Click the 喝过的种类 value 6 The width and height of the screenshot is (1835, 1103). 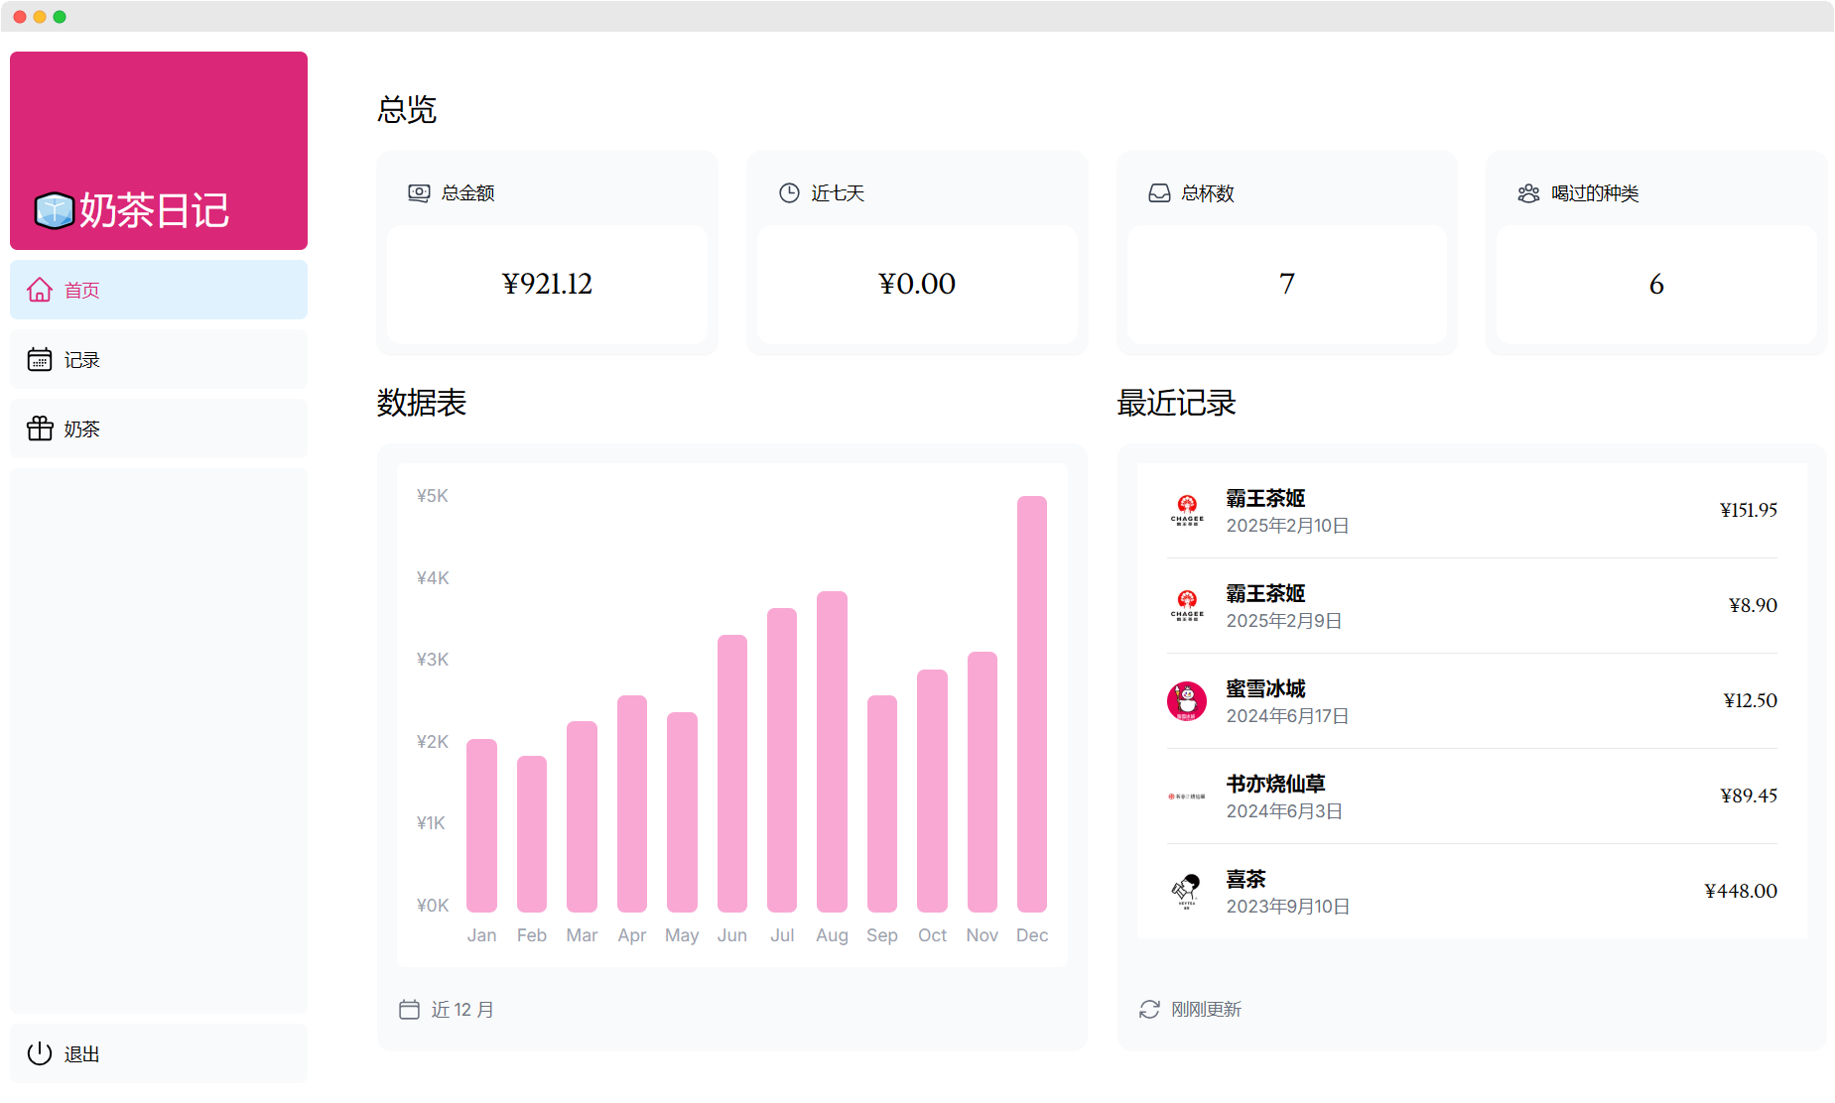pyautogui.click(x=1656, y=284)
